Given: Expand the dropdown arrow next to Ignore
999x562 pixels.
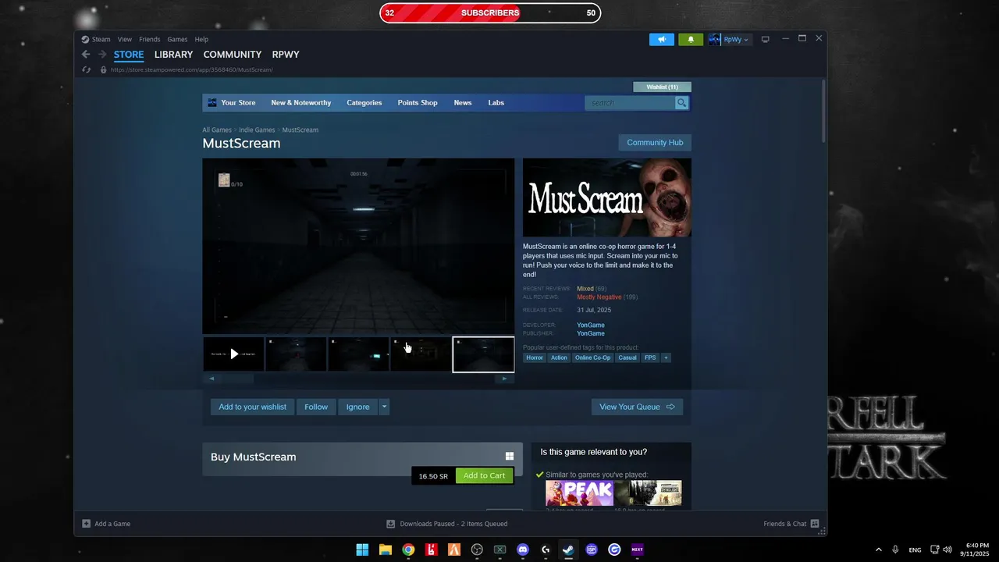Looking at the screenshot, I should click(384, 407).
